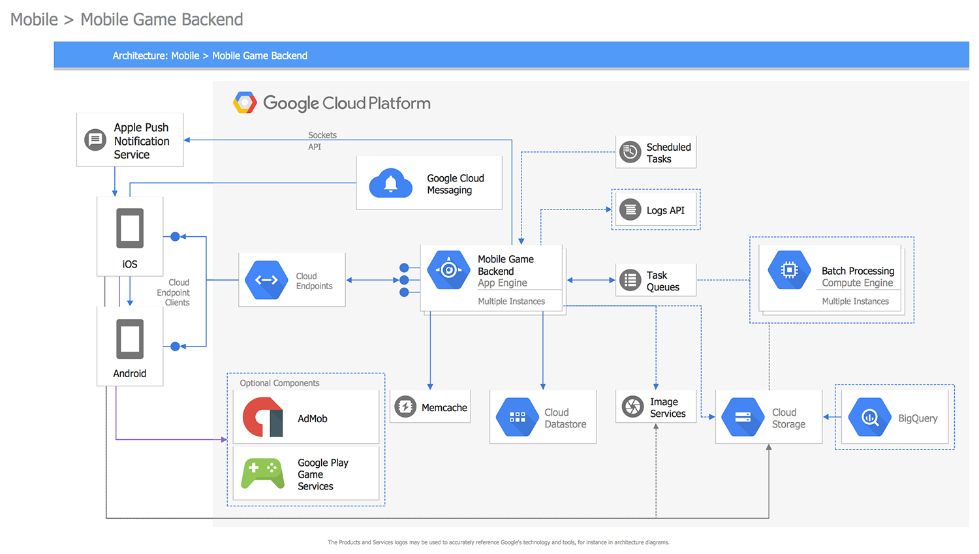The image size is (979, 554).
Task: Select the "Cloud Datastore" label
Action: point(565,418)
